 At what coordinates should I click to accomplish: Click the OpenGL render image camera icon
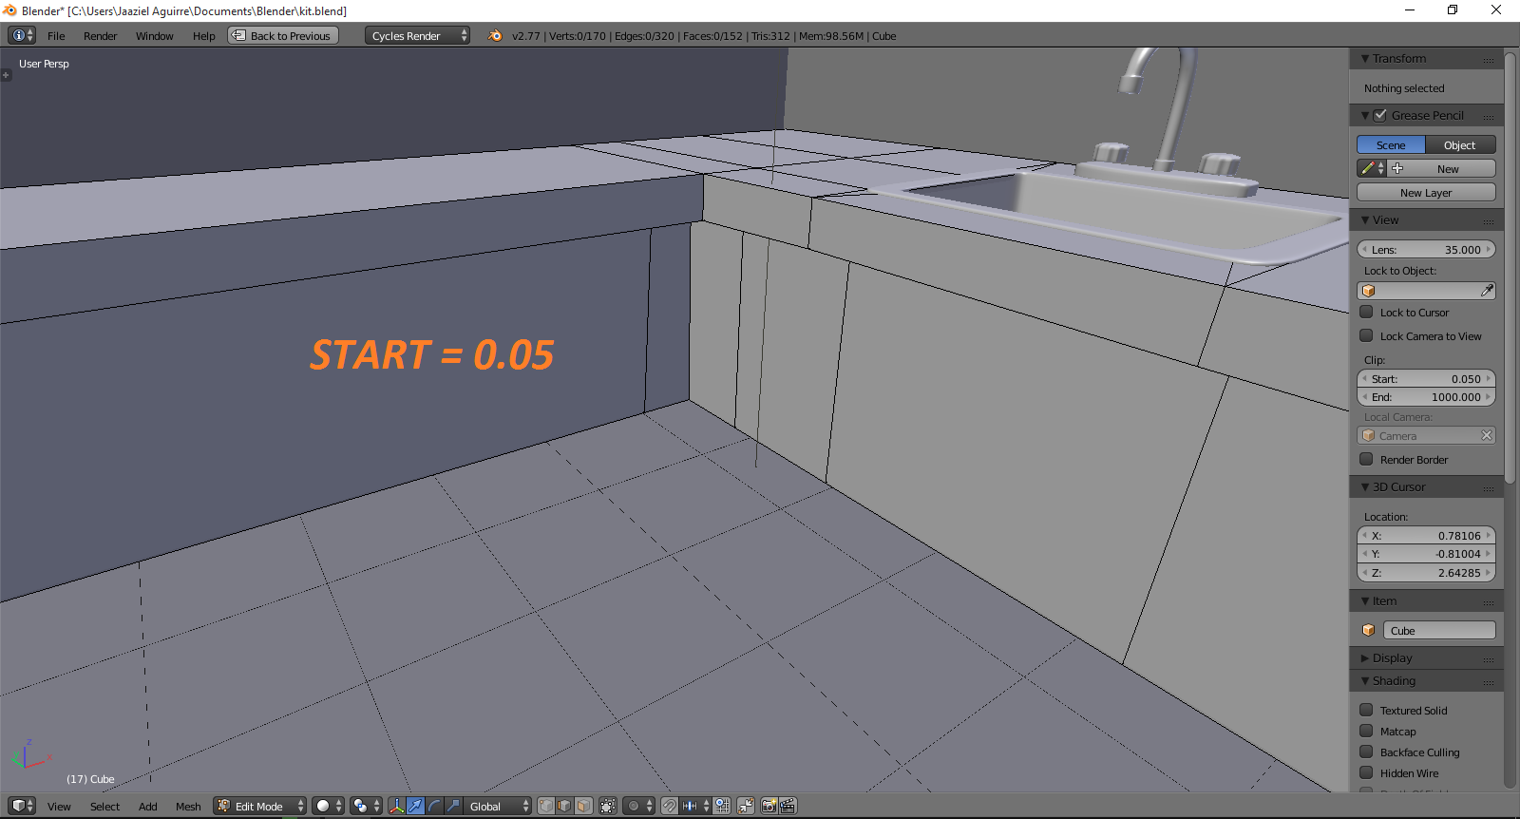769,806
